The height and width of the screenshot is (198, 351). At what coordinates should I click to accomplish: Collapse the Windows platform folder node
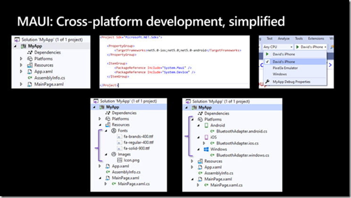click(x=198, y=149)
